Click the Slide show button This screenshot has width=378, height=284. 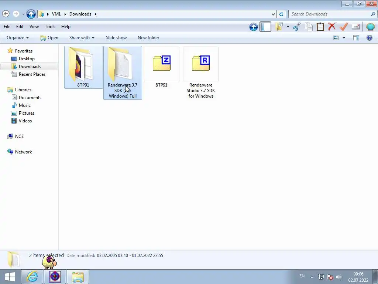point(116,38)
